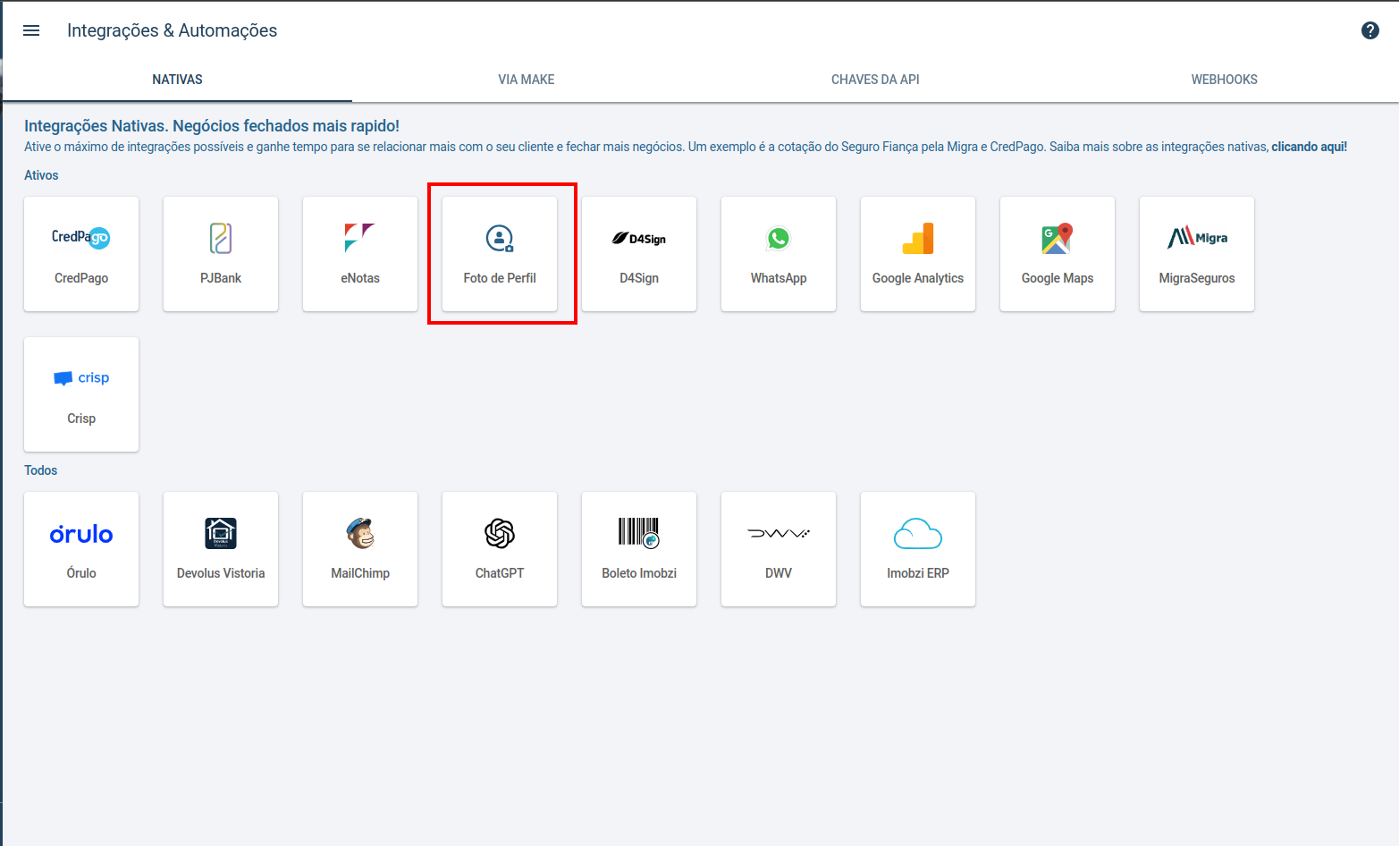Click the Boleto Imobzi barcode icon
This screenshot has height=846, width=1399.
pos(639,533)
